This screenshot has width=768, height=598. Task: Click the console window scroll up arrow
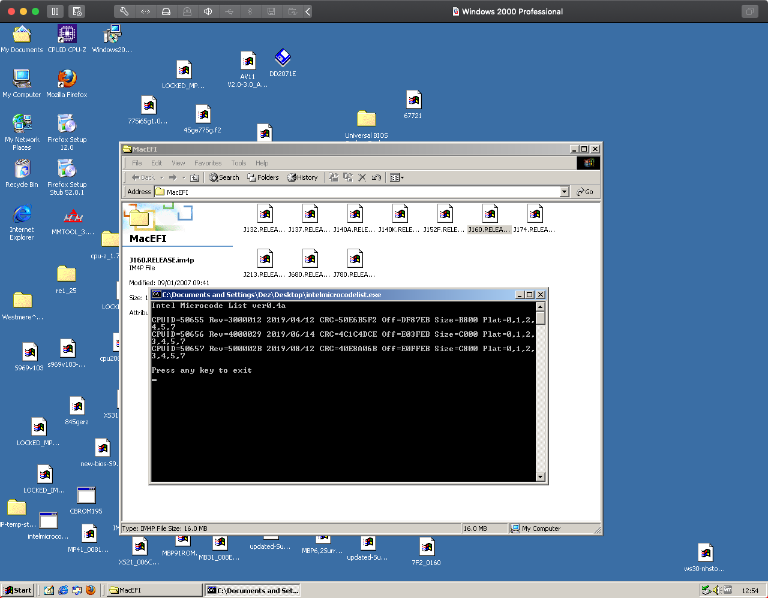[540, 307]
